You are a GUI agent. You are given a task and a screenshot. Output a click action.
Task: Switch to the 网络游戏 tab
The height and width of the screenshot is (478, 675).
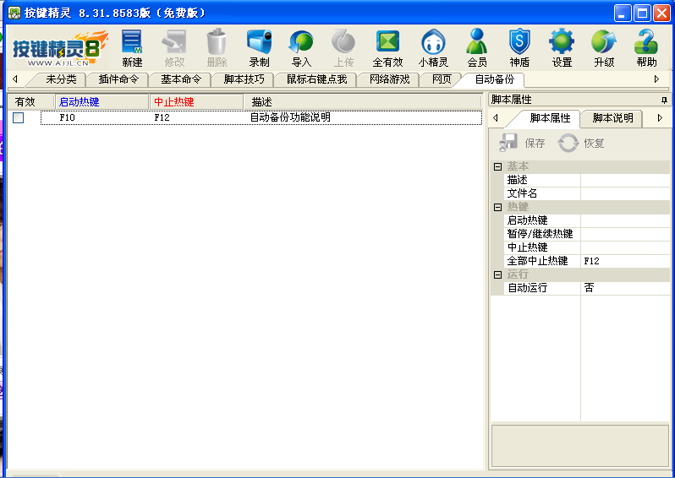tap(389, 79)
